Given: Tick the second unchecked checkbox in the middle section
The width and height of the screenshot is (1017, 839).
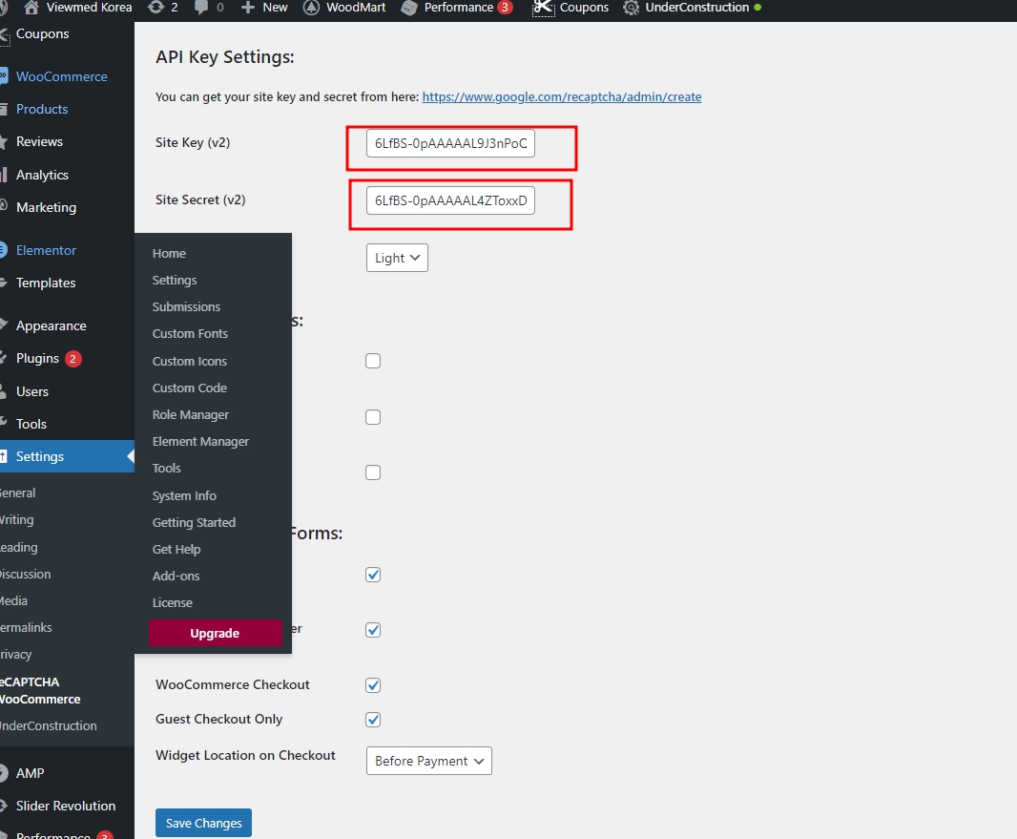Looking at the screenshot, I should click(x=373, y=416).
